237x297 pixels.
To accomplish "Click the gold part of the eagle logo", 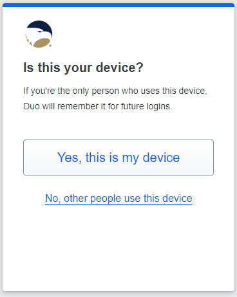I will click(x=41, y=42).
